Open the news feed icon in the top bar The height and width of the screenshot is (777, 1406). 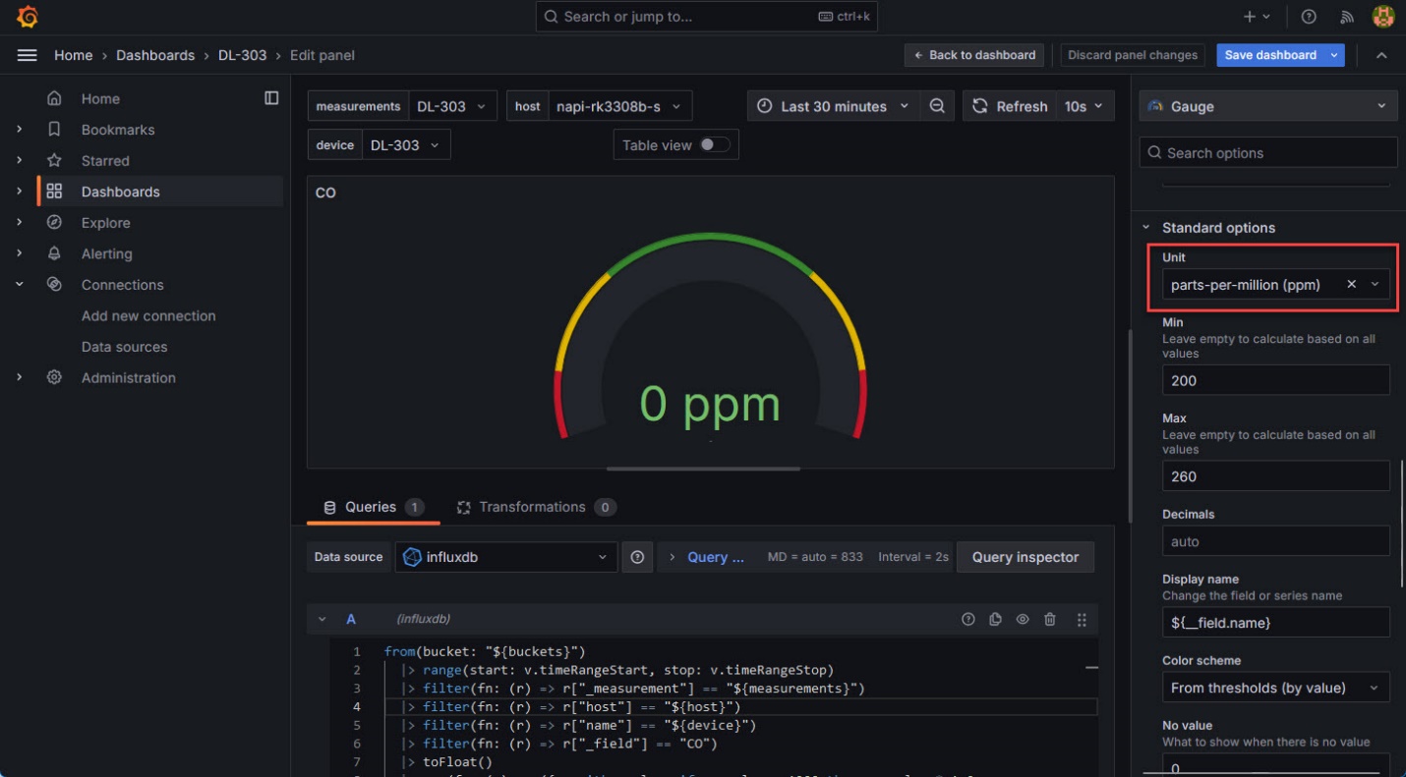1346,16
